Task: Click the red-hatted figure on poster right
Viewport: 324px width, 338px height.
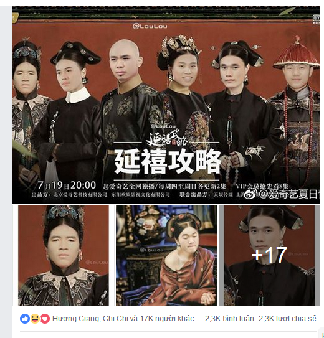Action: pyautogui.click(x=297, y=112)
